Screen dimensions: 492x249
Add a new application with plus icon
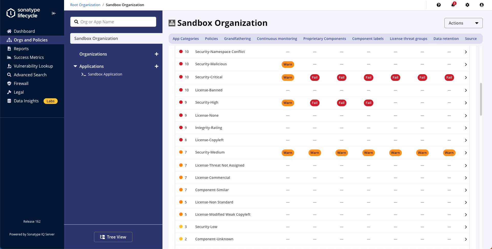click(156, 66)
